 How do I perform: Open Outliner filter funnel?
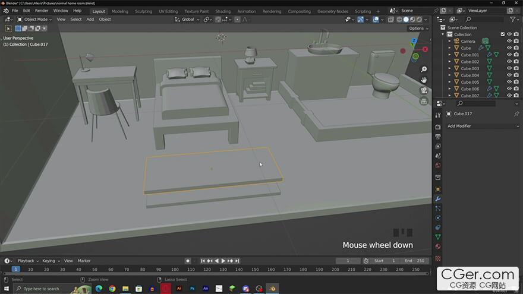513,20
